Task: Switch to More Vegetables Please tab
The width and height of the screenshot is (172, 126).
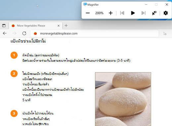Action: tap(35, 26)
